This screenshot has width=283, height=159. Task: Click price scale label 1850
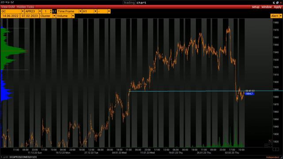[276, 119]
